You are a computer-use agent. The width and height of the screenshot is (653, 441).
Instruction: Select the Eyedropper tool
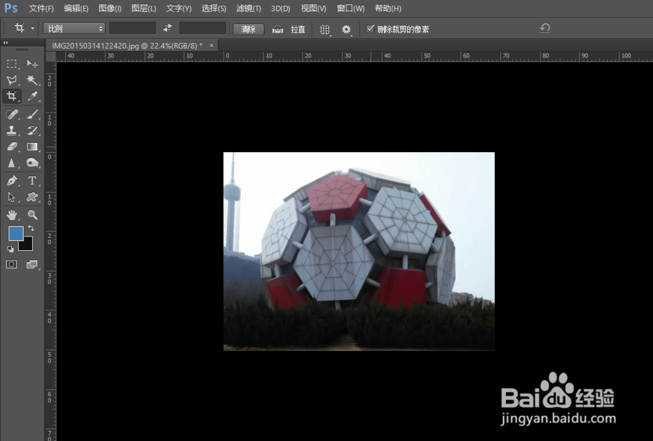click(x=32, y=96)
